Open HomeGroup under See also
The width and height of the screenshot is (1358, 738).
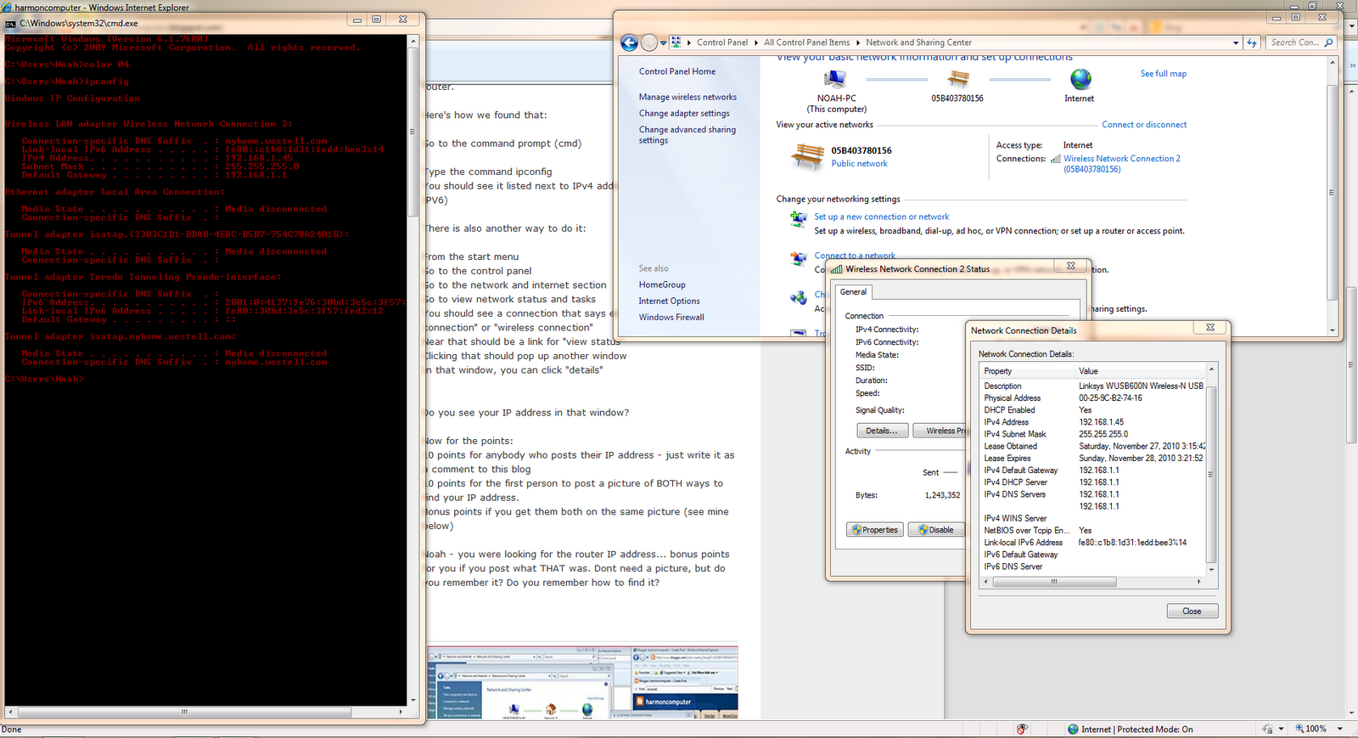point(662,284)
